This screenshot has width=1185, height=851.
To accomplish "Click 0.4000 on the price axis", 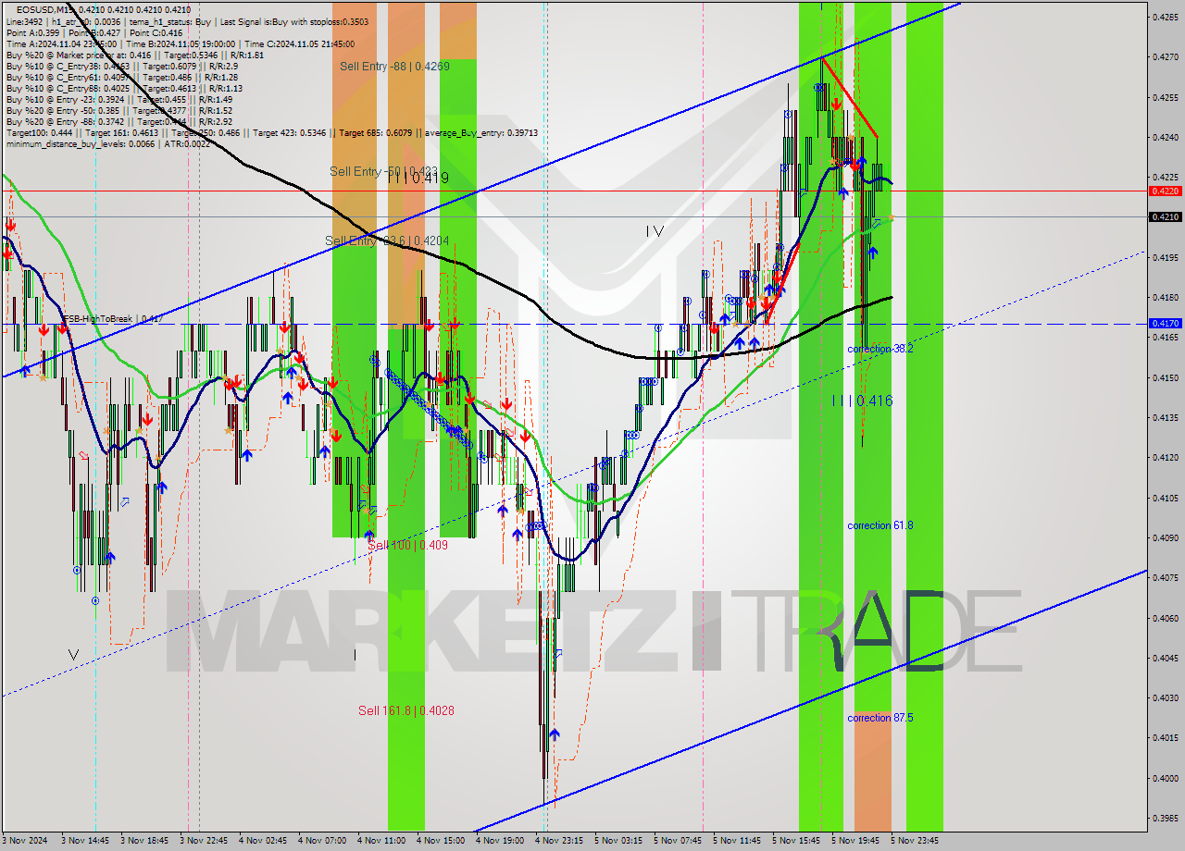I will tap(1165, 778).
